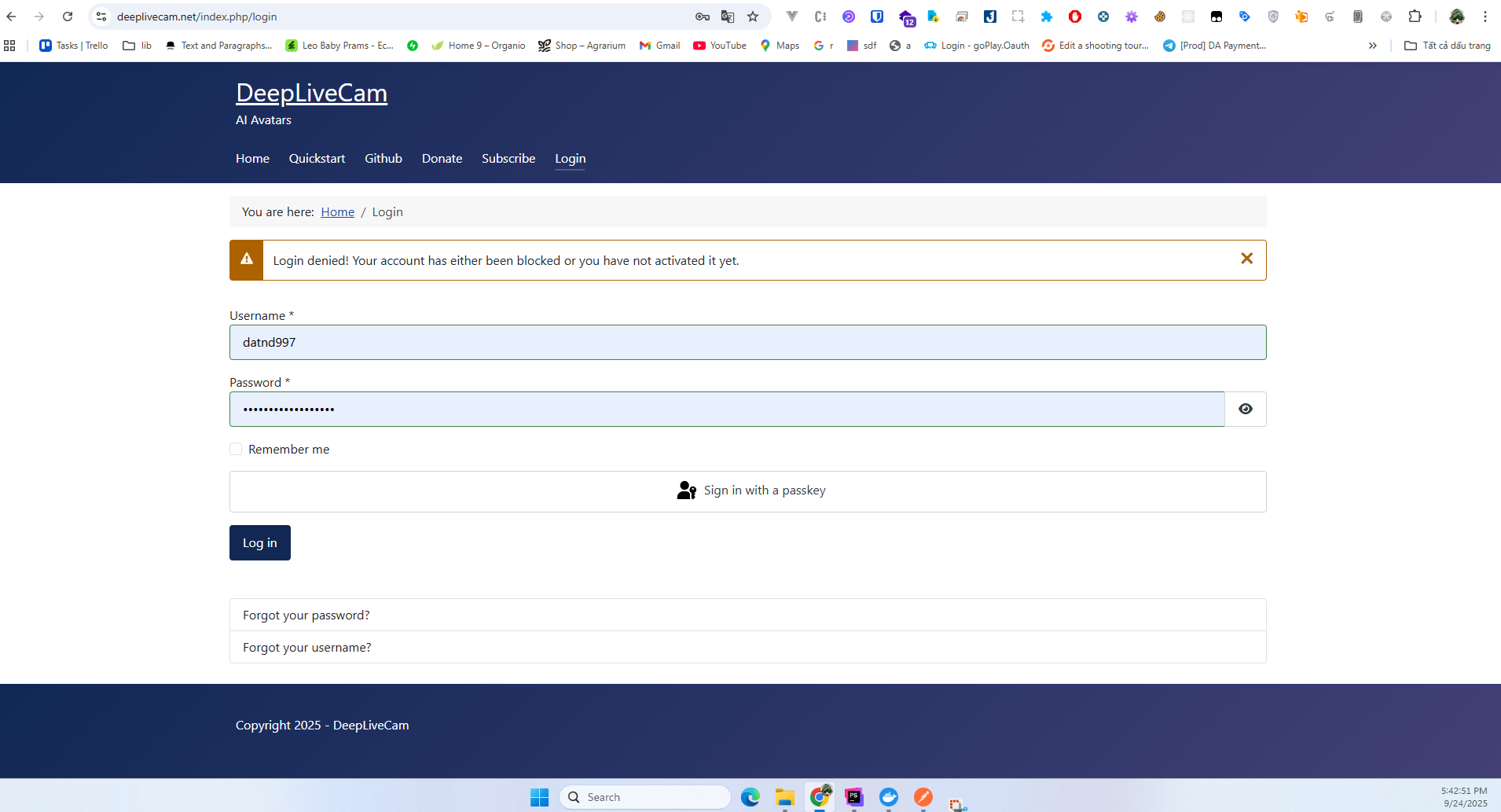This screenshot has height=812, width=1501.
Task: Open the Chrome three-dot menu
Action: pyautogui.click(x=1484, y=17)
